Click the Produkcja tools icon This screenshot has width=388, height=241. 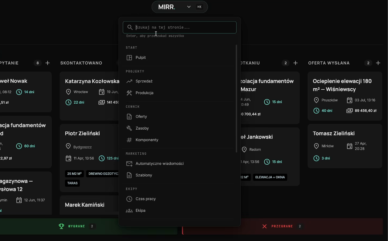pyautogui.click(x=129, y=93)
